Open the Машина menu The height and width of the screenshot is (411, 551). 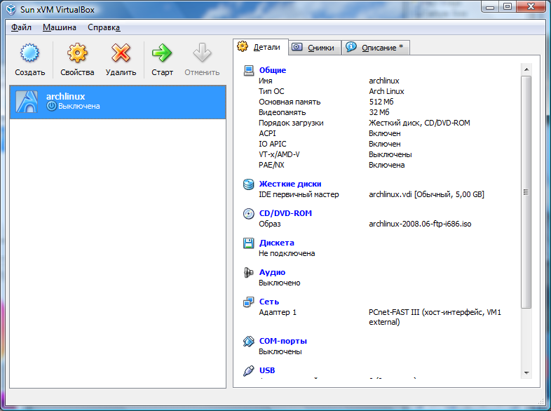click(60, 27)
